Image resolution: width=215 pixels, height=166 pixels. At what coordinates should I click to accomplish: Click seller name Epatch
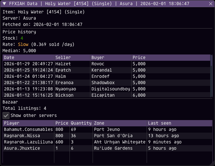(63, 70)
